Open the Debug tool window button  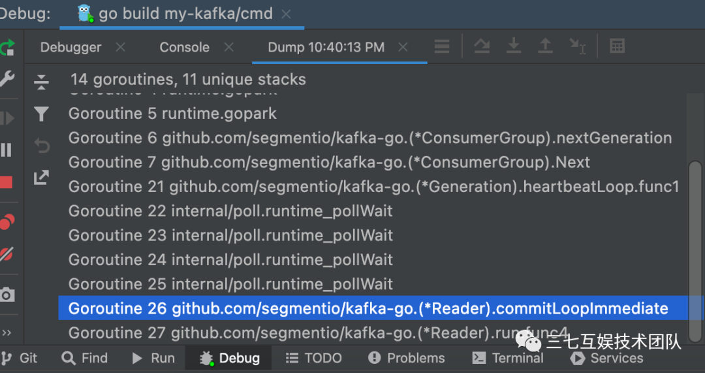[229, 358]
